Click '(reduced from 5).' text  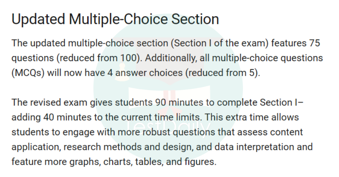pyautogui.click(x=223, y=73)
